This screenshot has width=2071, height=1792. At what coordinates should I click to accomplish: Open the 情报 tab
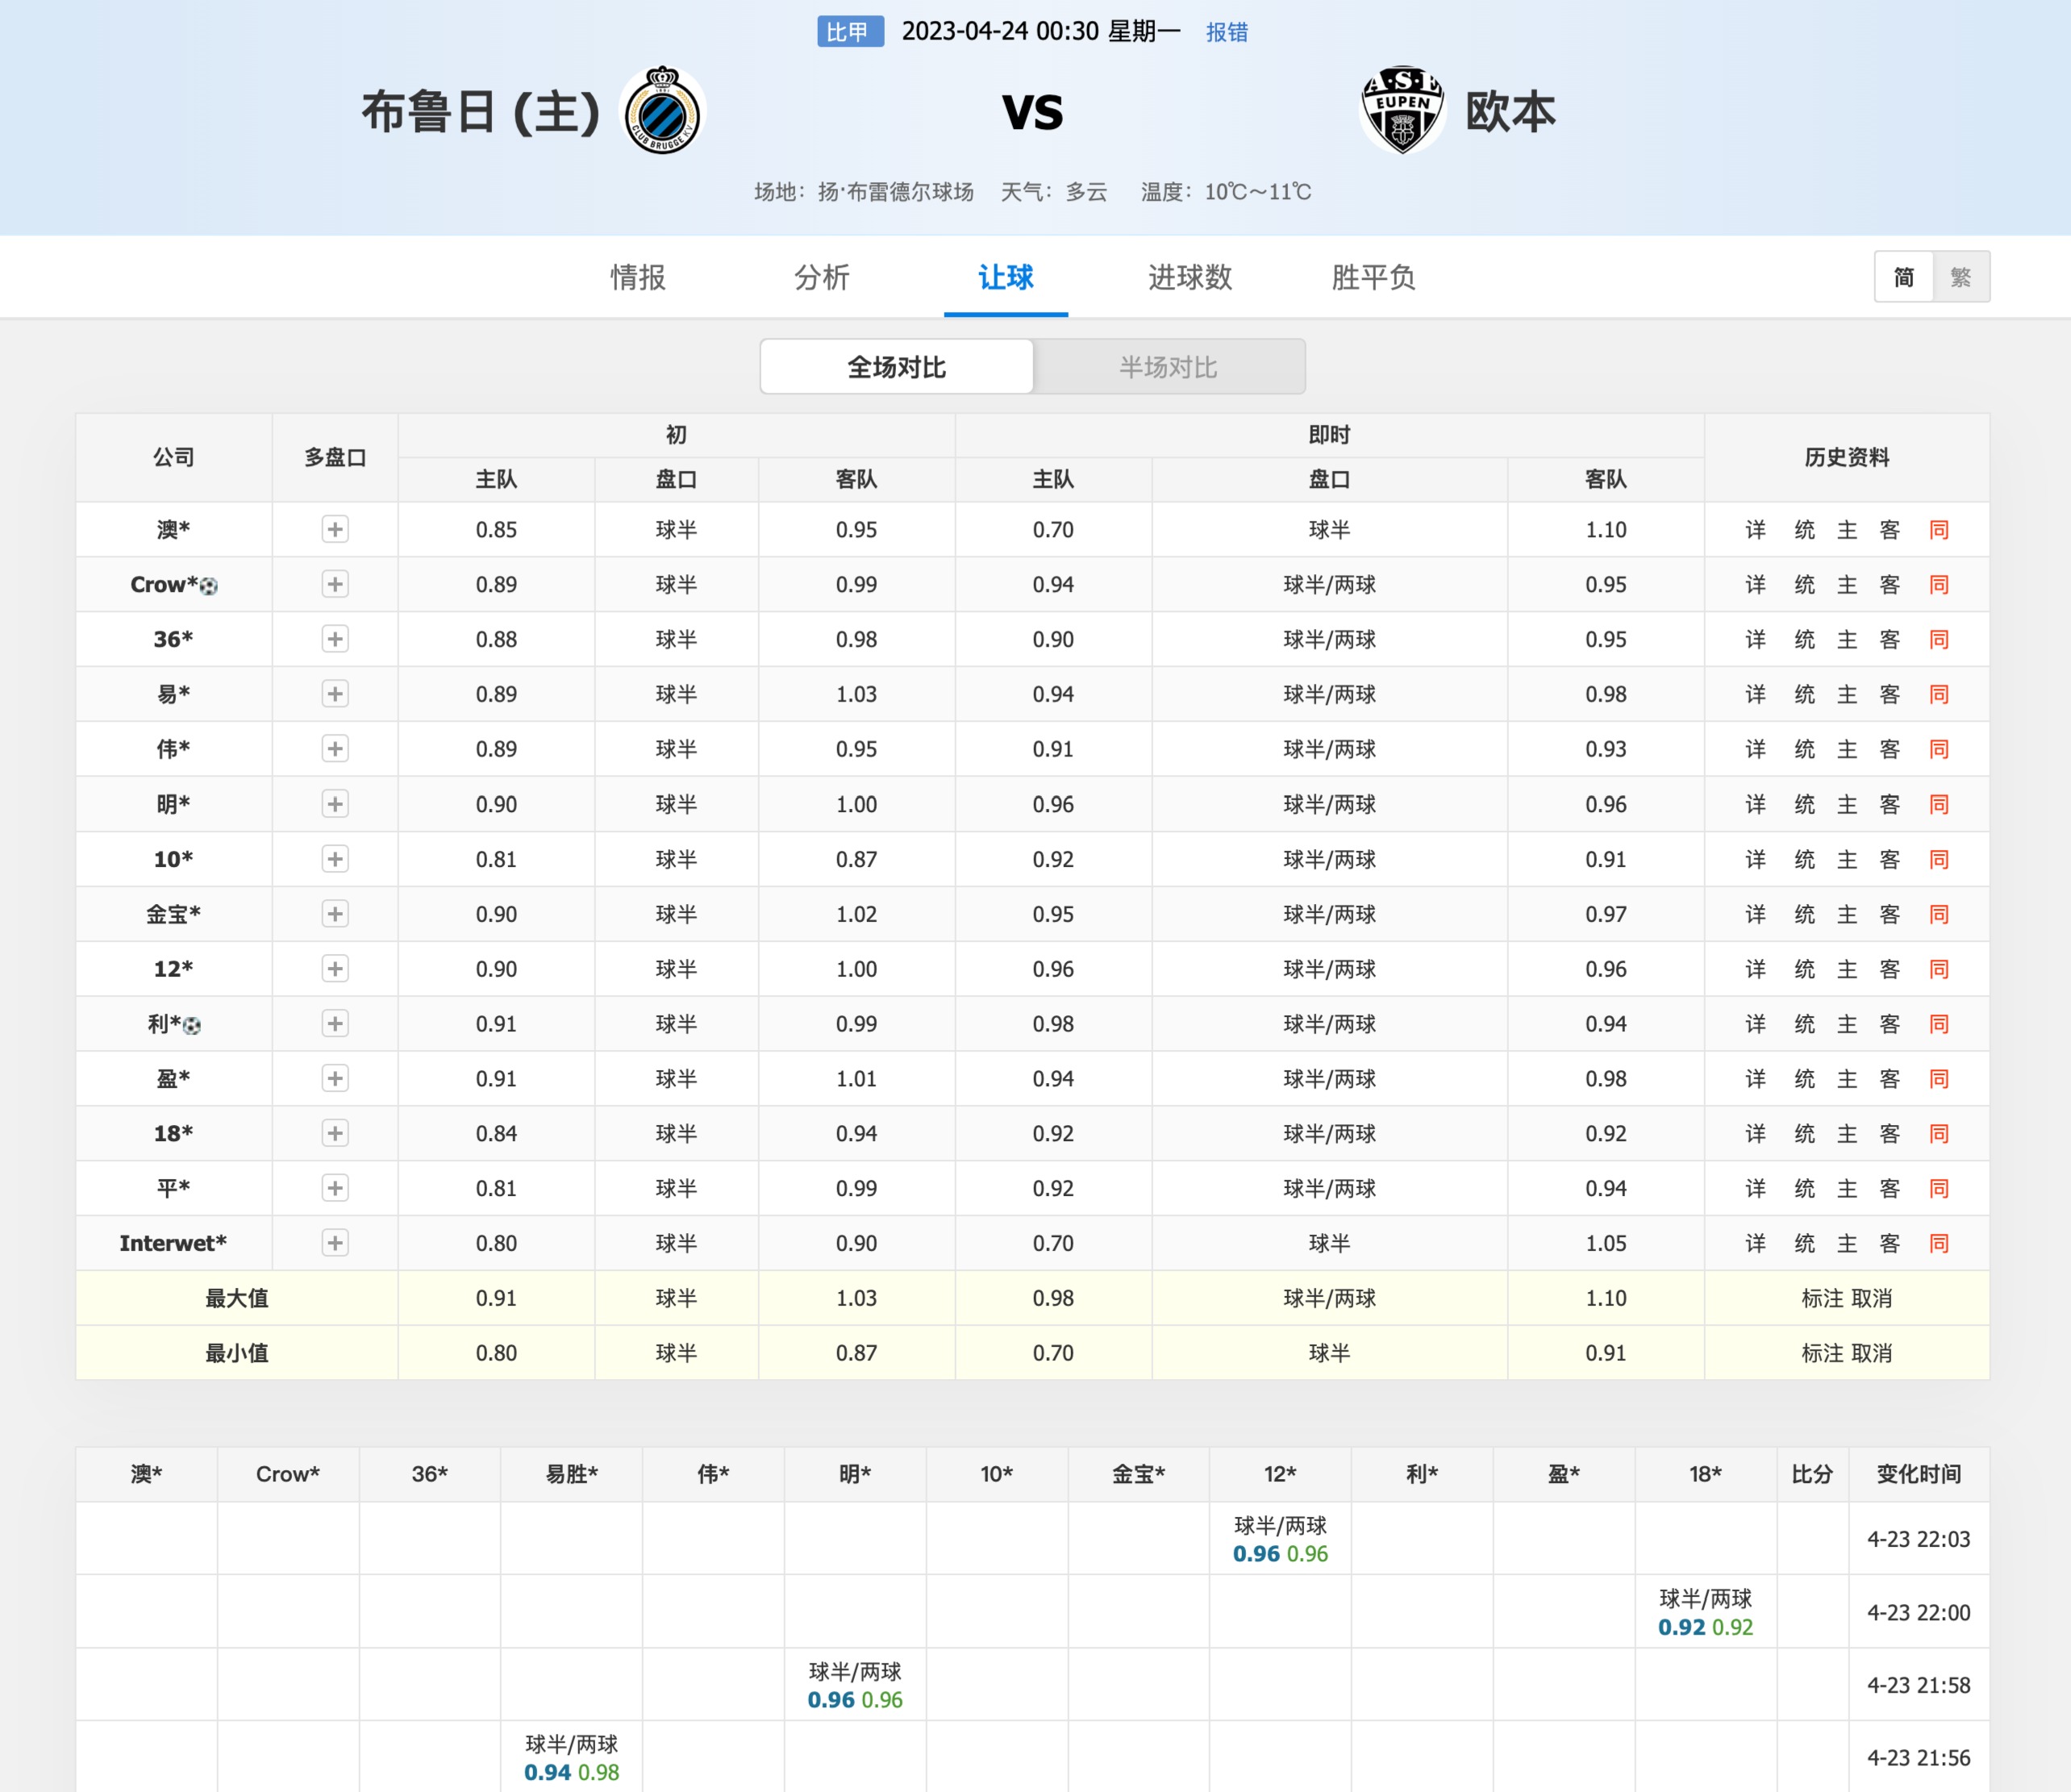coord(638,277)
